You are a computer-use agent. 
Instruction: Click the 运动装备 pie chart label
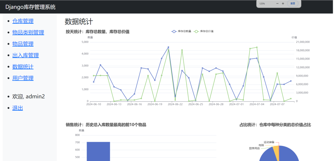point(269,142)
